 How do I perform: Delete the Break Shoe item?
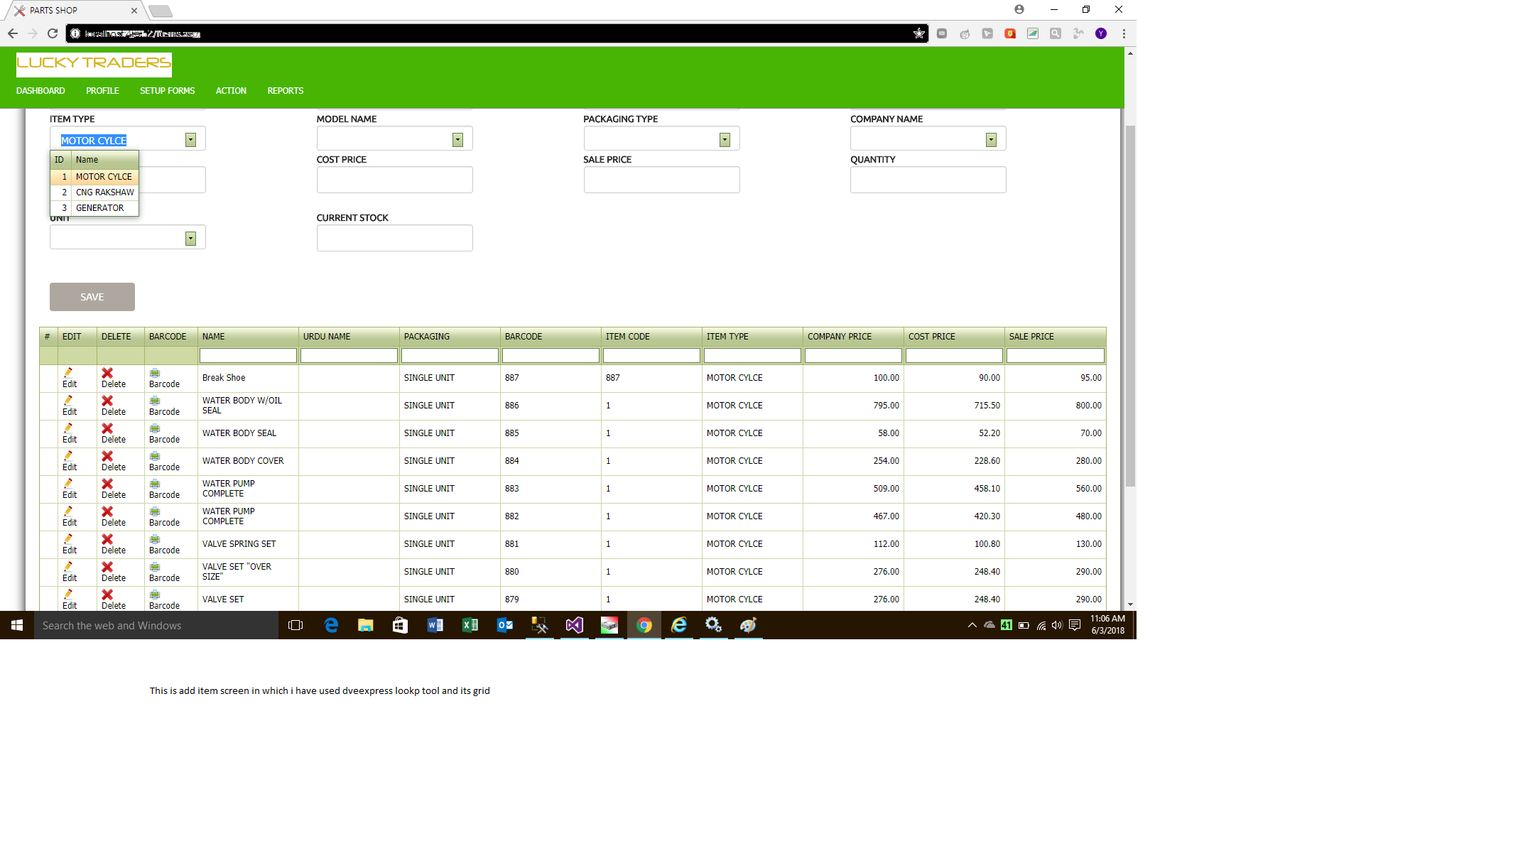[113, 378]
